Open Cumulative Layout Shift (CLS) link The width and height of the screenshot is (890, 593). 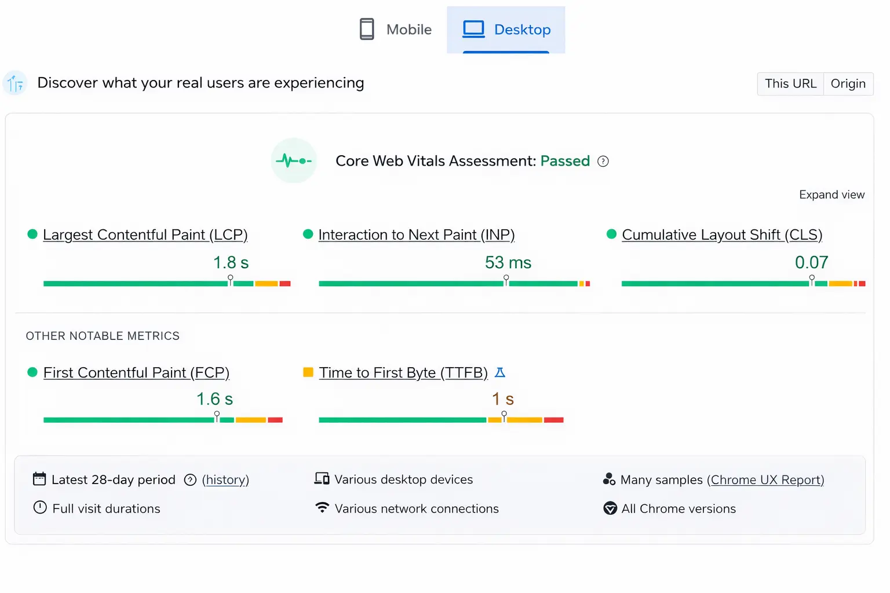(721, 235)
